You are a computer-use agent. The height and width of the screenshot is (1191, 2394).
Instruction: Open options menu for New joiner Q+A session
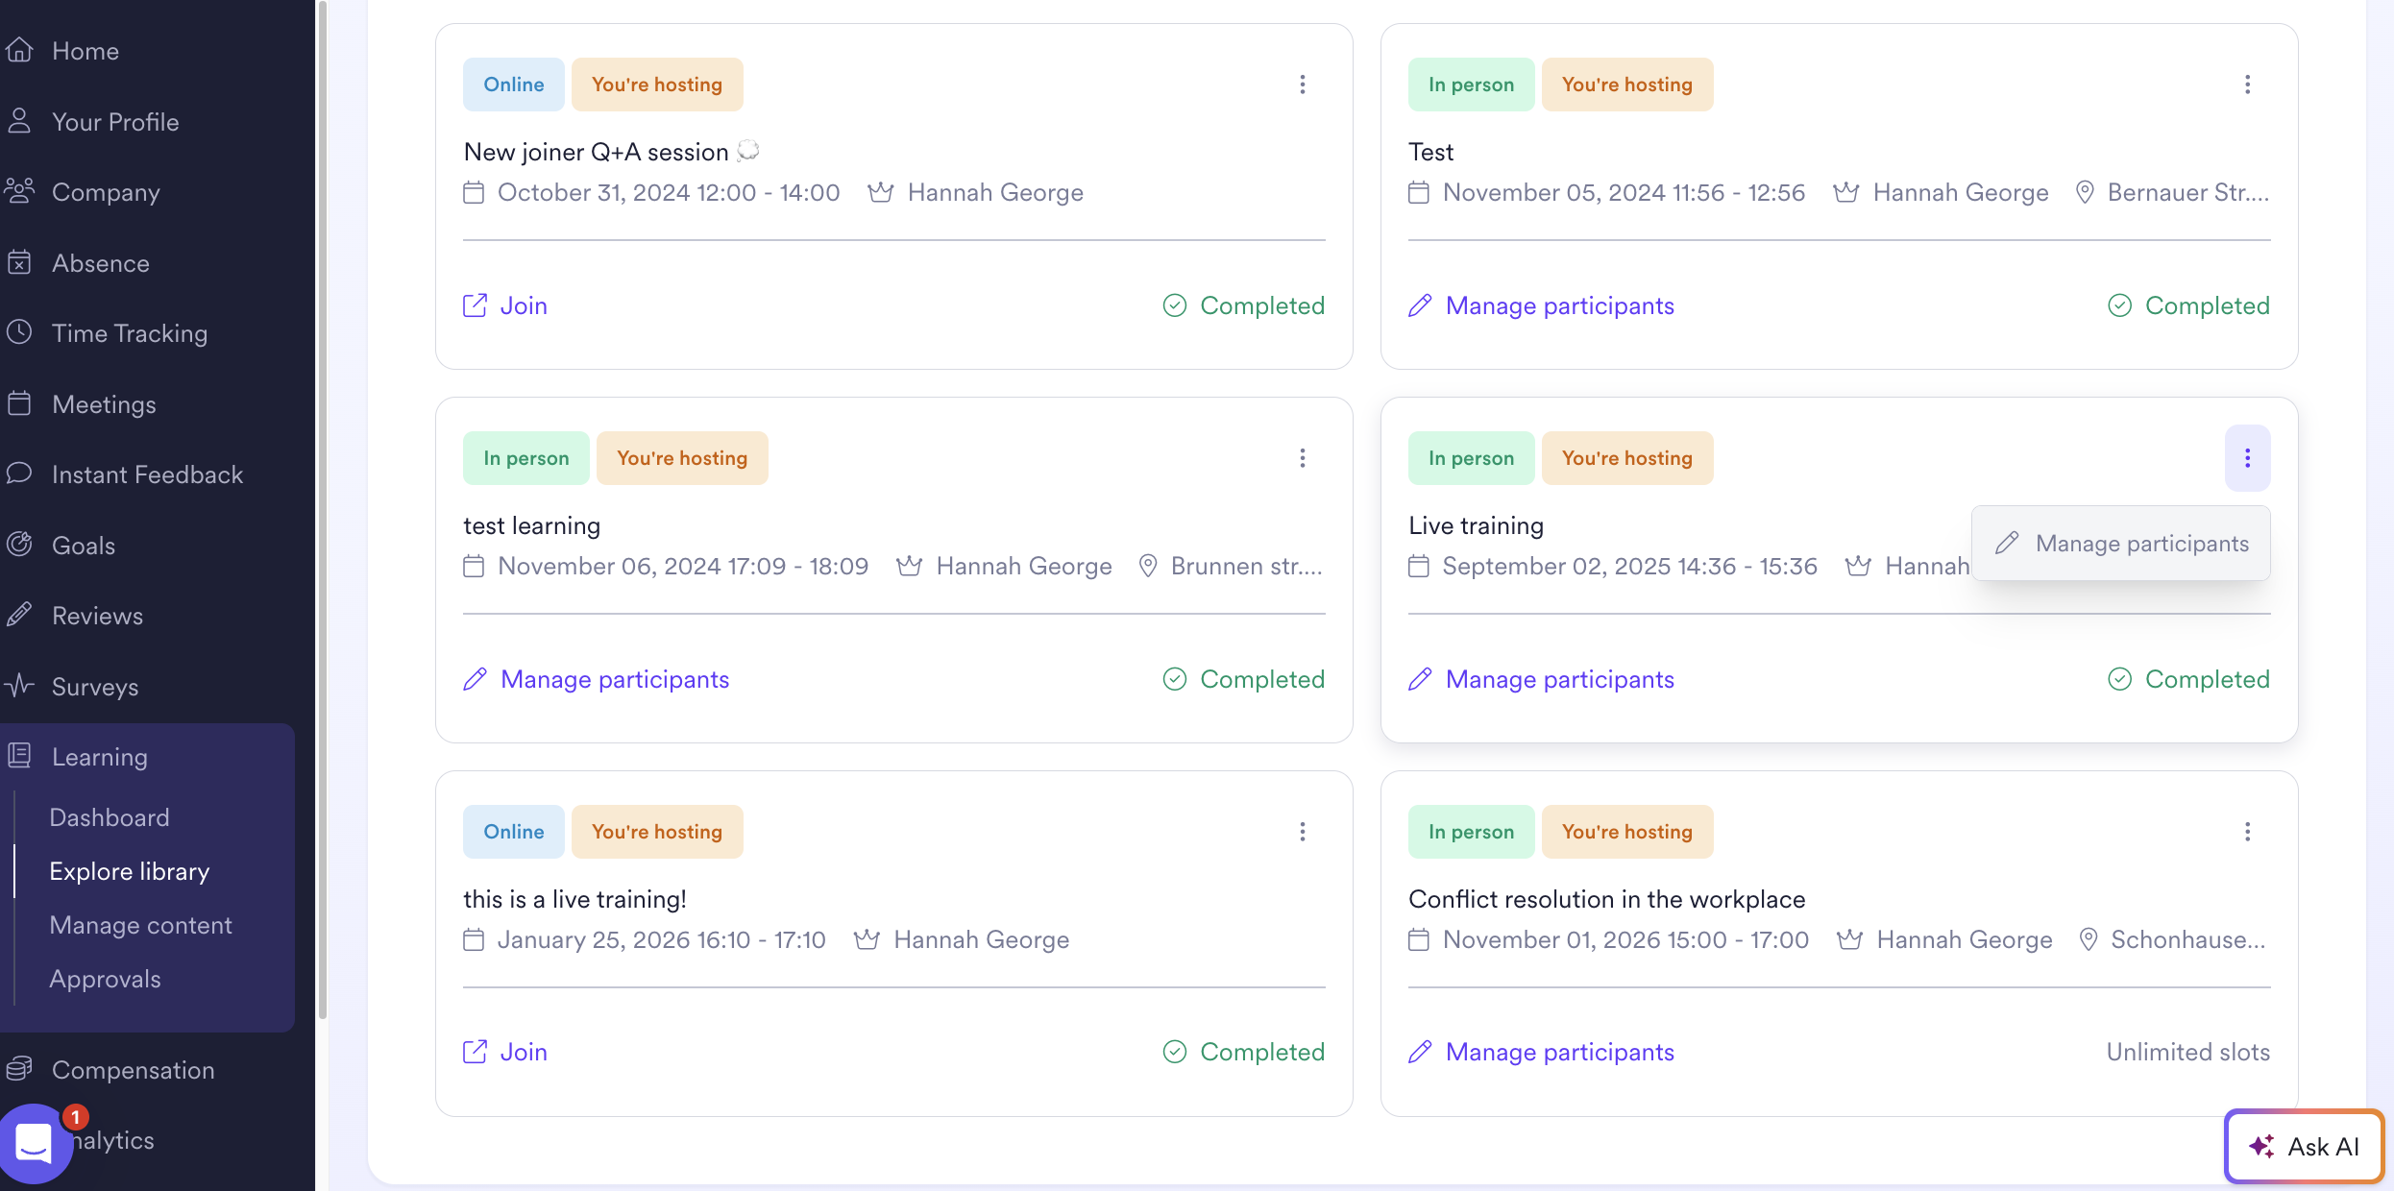point(1303,85)
